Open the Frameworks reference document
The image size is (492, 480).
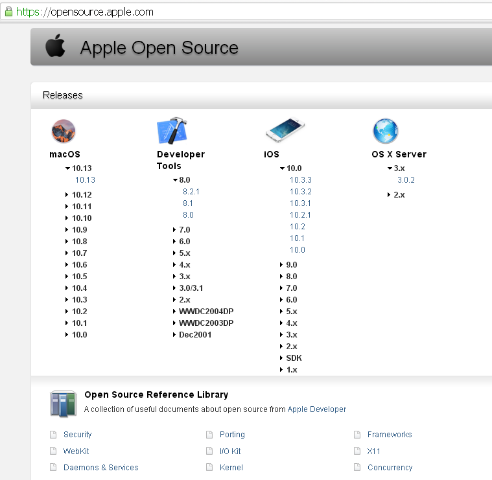pos(390,435)
